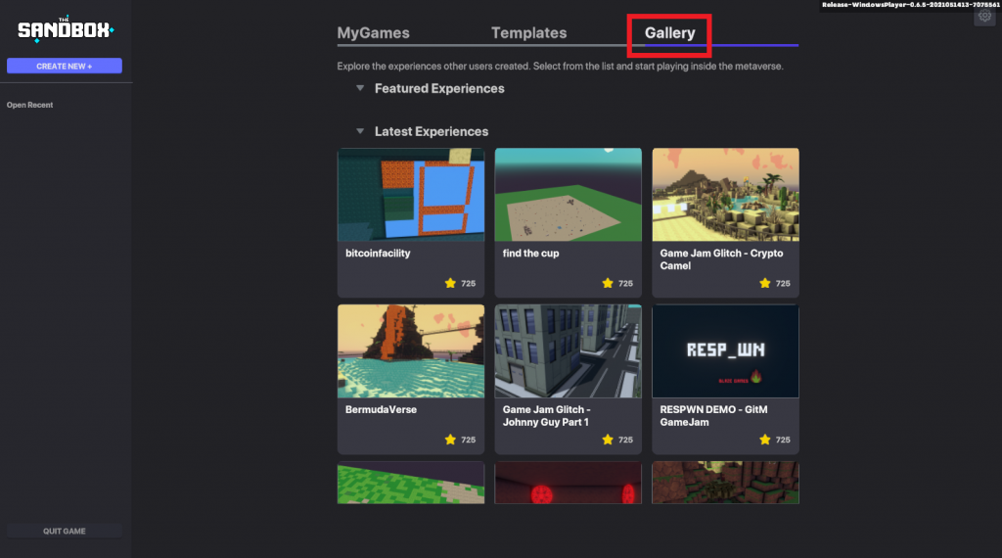The image size is (1002, 558).
Task: Click the Quit Game button
Action: pos(65,532)
